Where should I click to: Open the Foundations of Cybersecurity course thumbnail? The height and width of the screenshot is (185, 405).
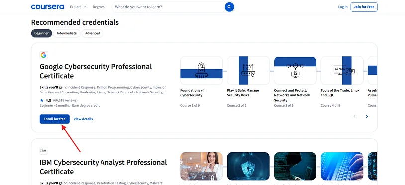pos(201,71)
